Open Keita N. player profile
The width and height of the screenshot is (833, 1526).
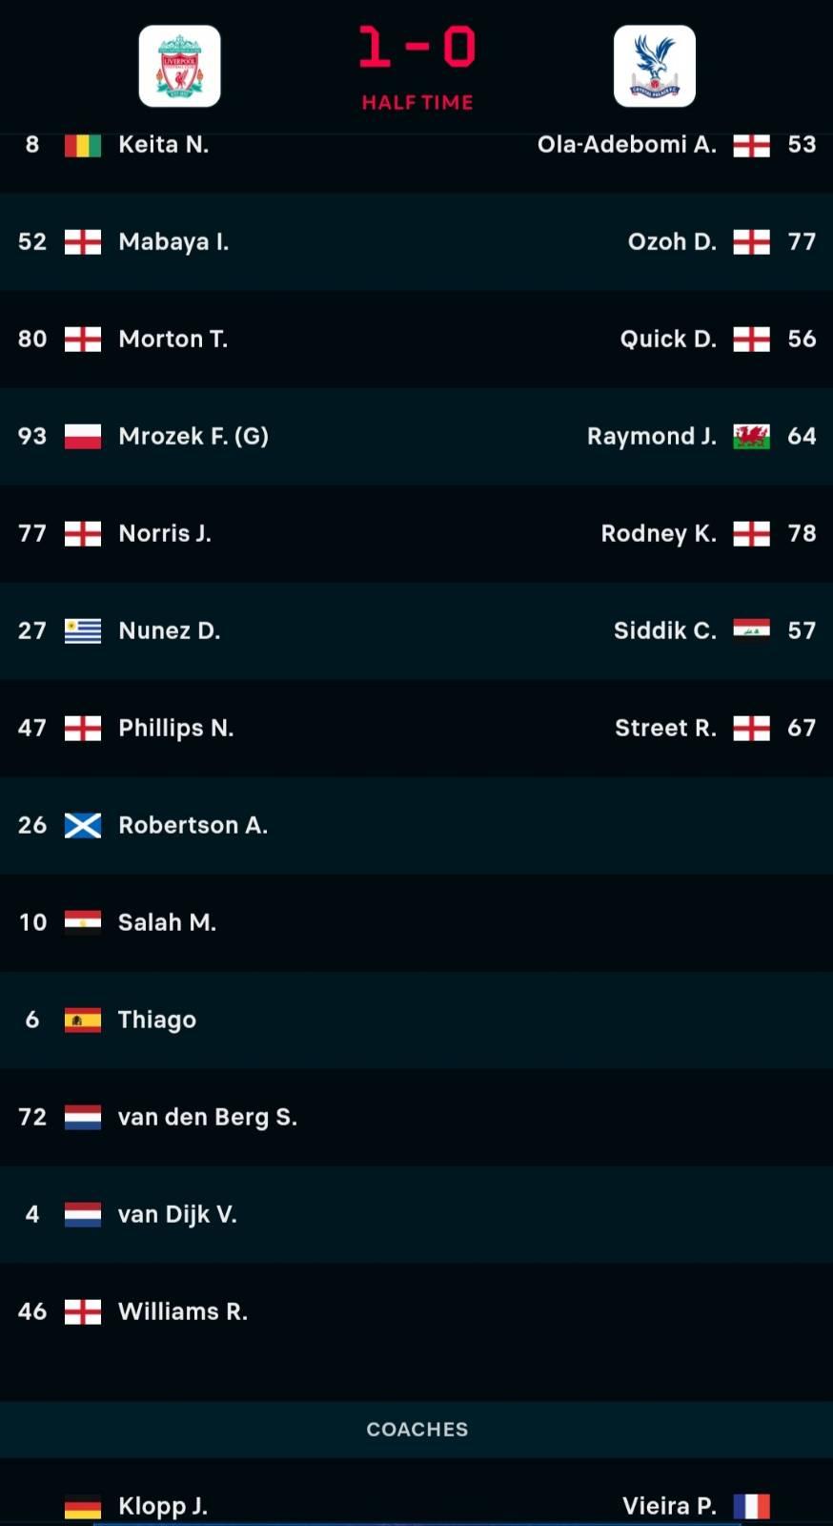point(163,144)
